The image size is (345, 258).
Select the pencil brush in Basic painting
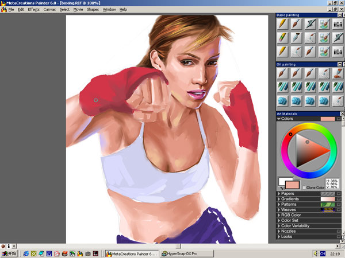282,24
